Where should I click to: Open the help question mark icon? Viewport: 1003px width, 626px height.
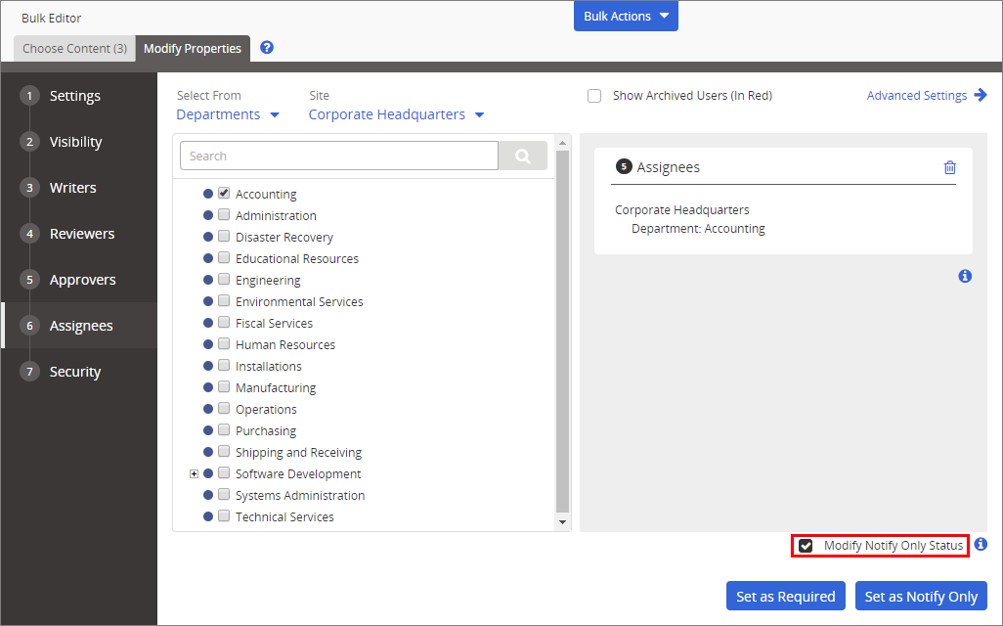267,47
